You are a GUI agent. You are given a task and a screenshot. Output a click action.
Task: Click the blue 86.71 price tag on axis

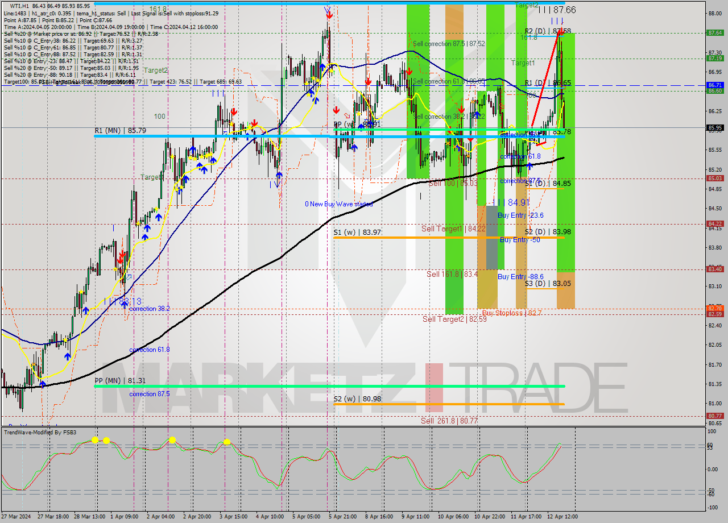click(715, 85)
